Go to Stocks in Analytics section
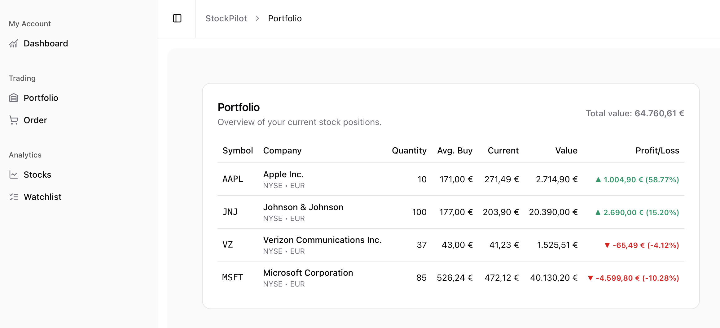The height and width of the screenshot is (328, 720). (x=37, y=175)
